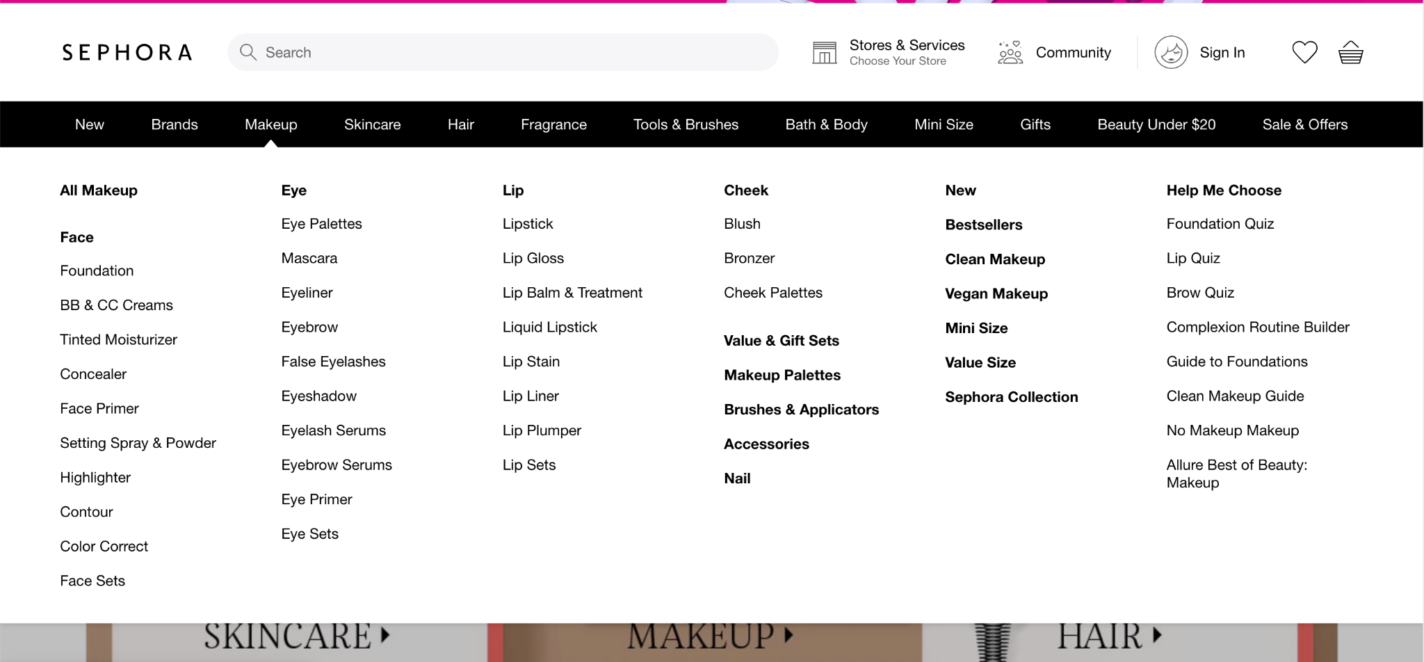Open Setting Spray & Powder

click(x=138, y=443)
